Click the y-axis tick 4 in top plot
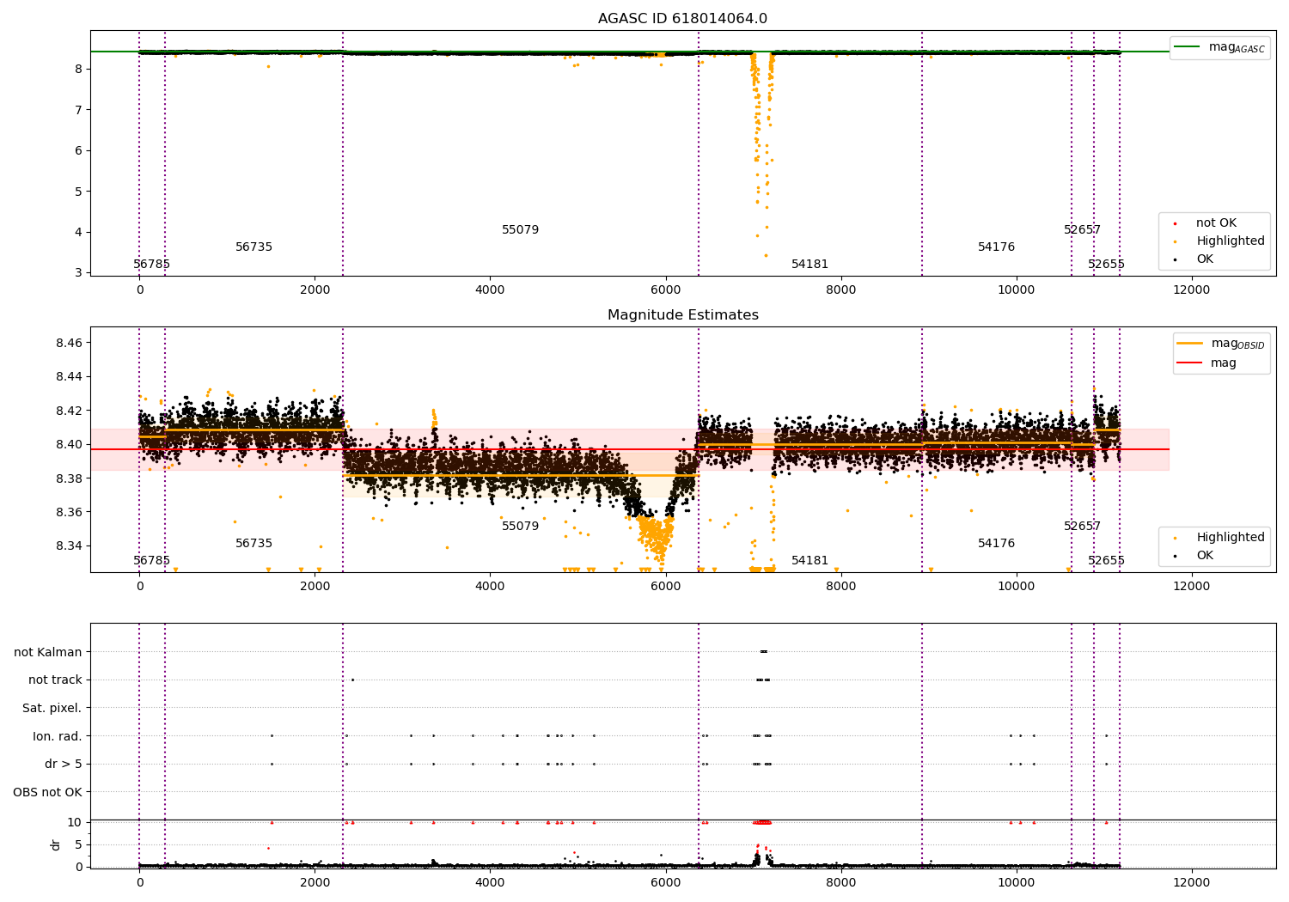Viewport: 1289px width, 902px height. click(x=79, y=233)
